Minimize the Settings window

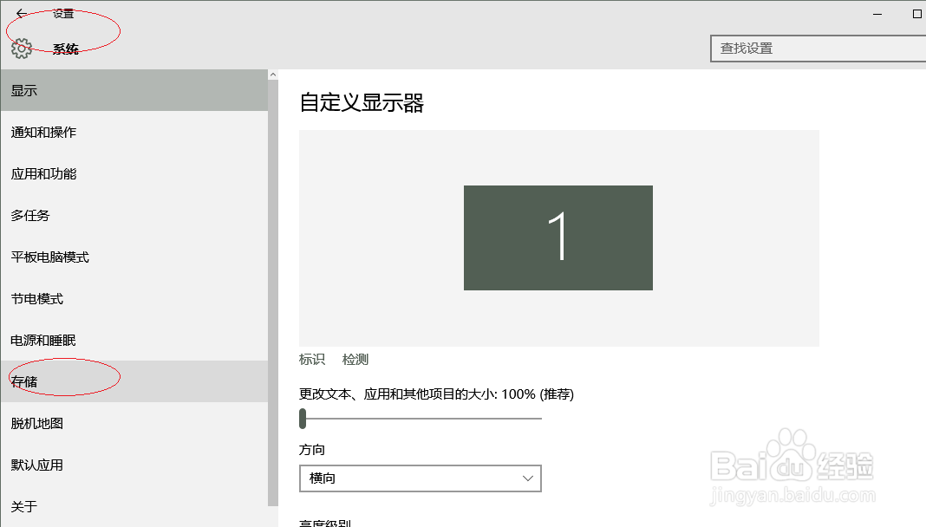877,14
